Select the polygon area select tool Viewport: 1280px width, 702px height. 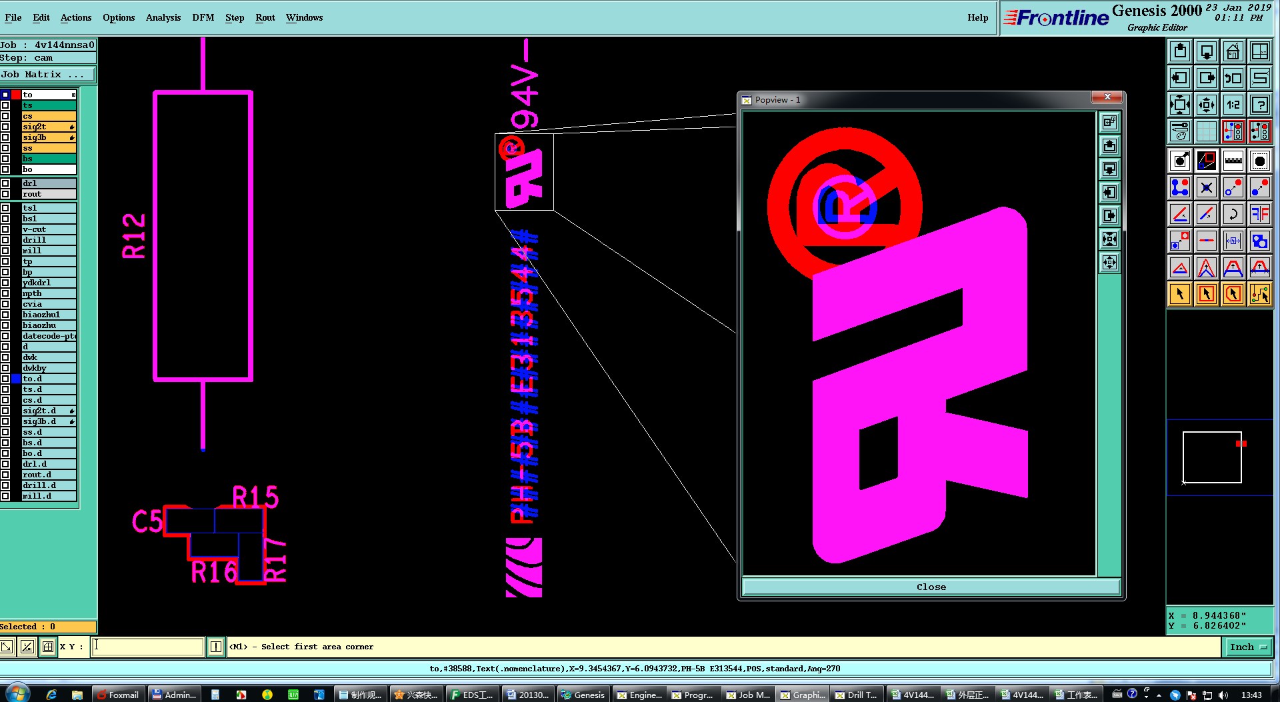pos(1233,294)
